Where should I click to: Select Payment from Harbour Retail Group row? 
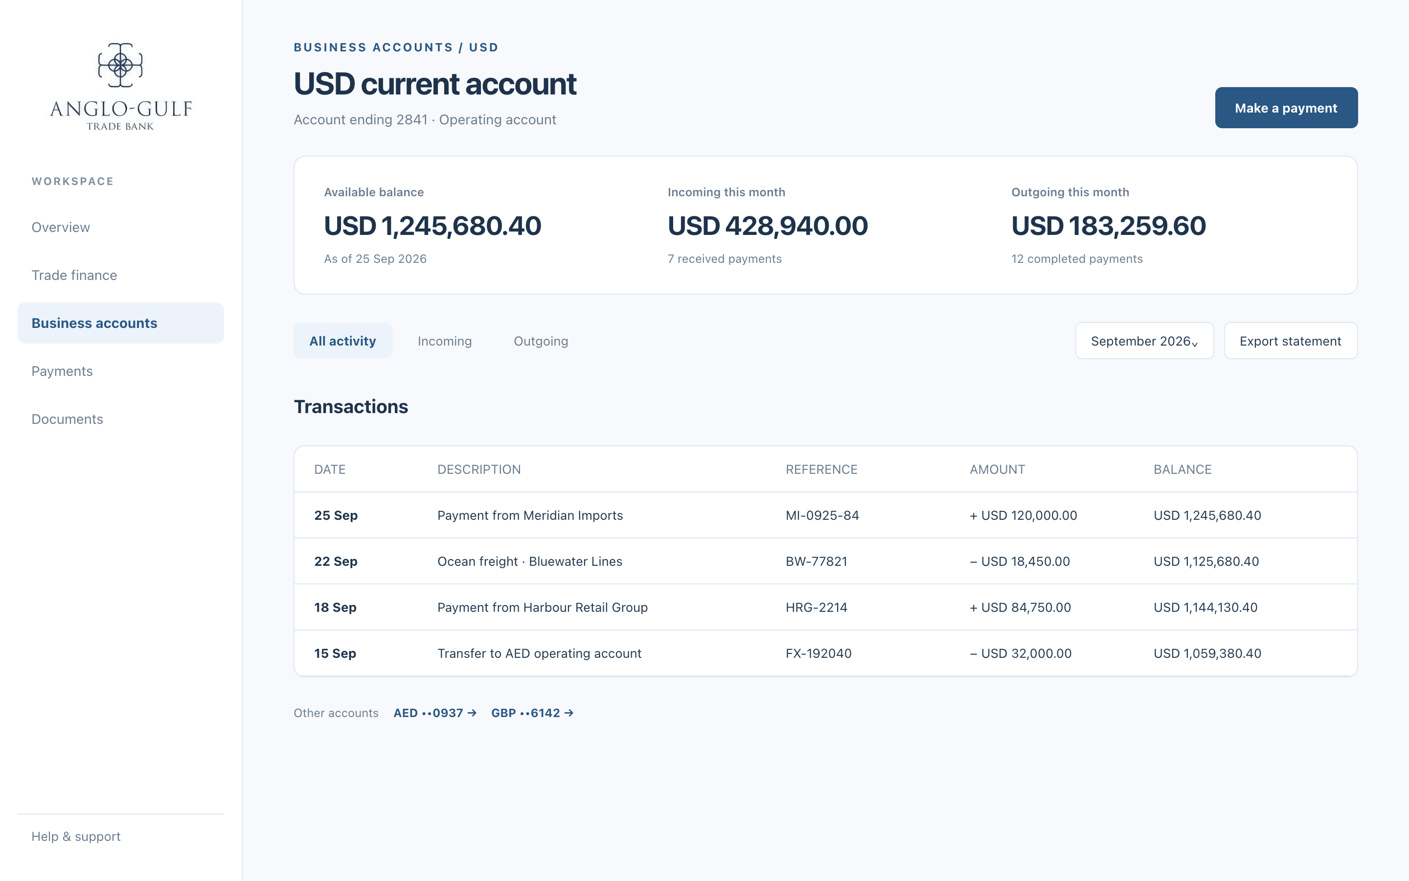click(826, 607)
